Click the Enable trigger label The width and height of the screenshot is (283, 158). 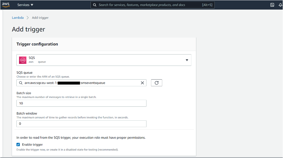pyautogui.click(x=32, y=145)
